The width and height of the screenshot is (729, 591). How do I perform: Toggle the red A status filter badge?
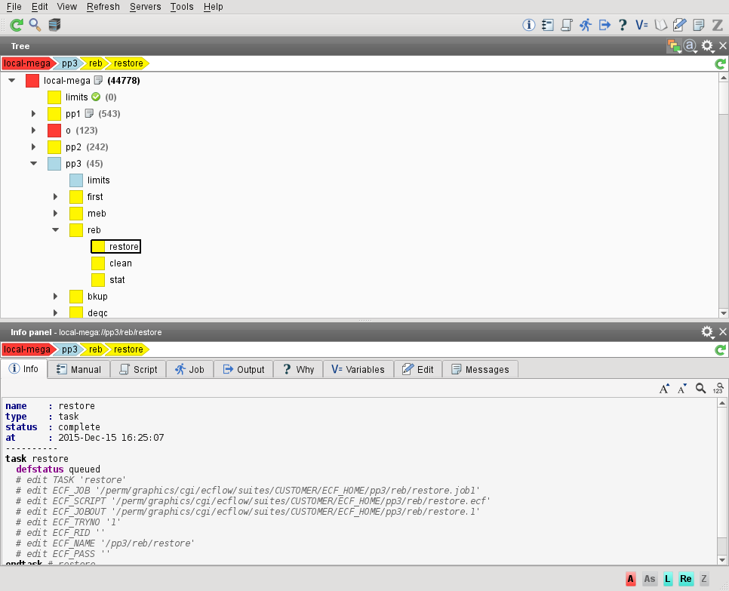point(630,579)
